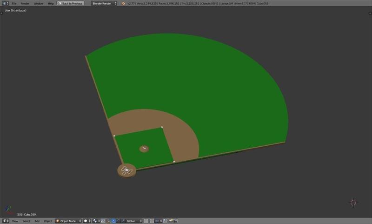Click the 'v2.77' version text

131,4
